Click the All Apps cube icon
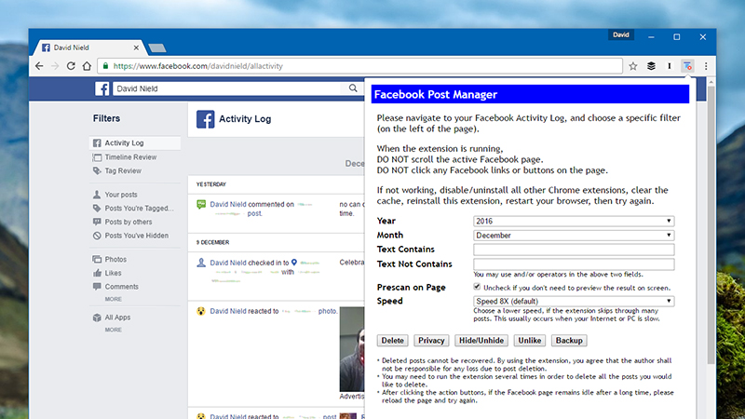Viewport: 745px width, 419px height. click(x=97, y=318)
